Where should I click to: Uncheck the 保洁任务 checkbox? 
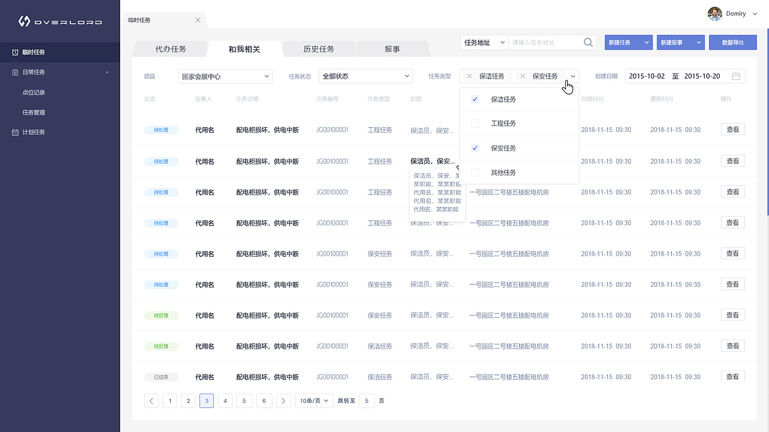(475, 99)
